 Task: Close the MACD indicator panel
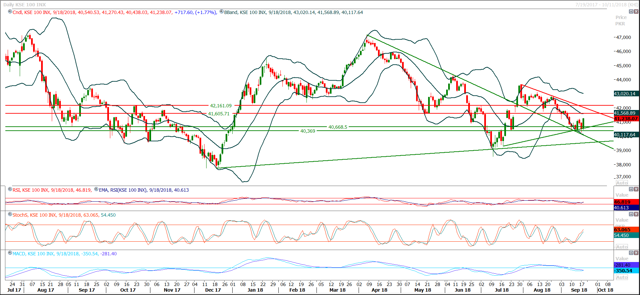pos(636,253)
